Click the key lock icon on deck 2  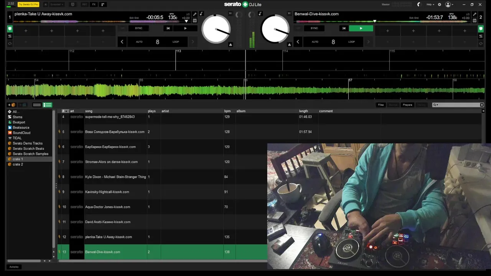(x=475, y=14)
